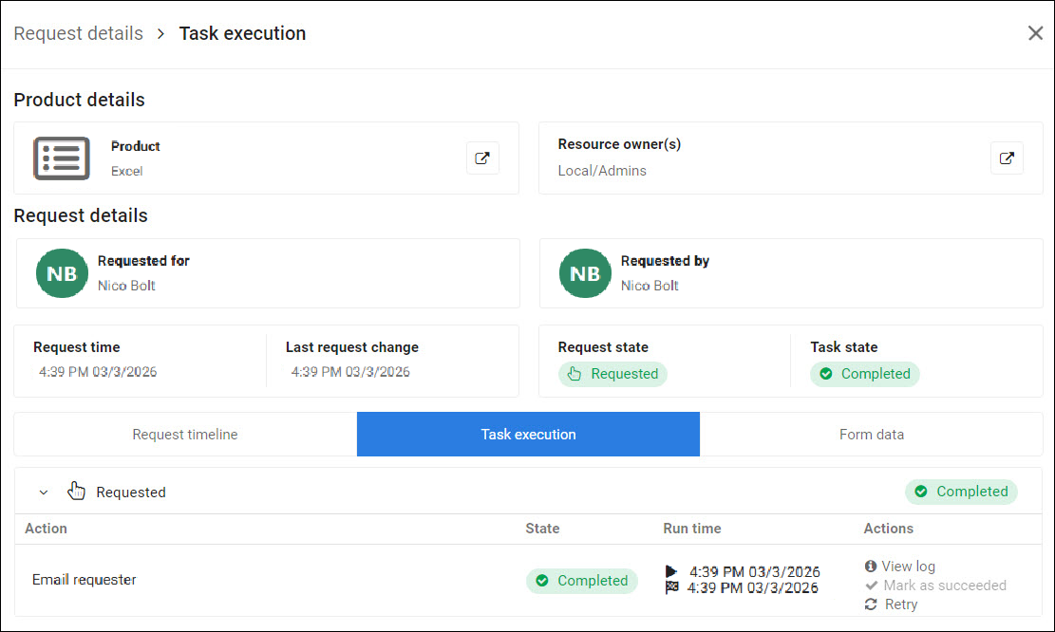The height and width of the screenshot is (632, 1055).
Task: Click the run start play icon
Action: point(672,571)
